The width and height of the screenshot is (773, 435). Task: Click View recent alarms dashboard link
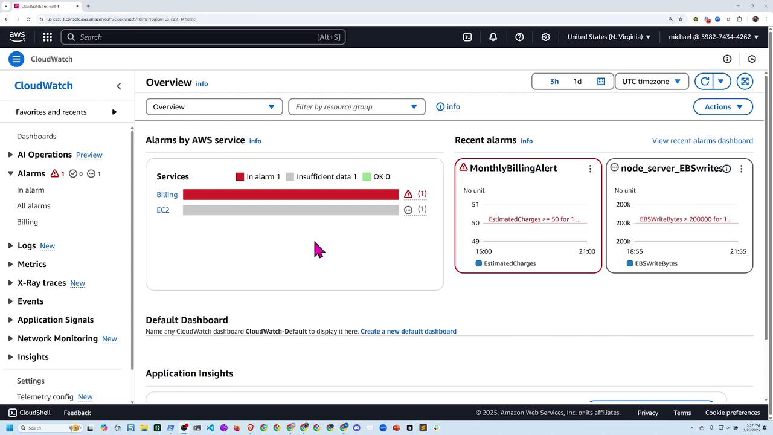click(702, 141)
